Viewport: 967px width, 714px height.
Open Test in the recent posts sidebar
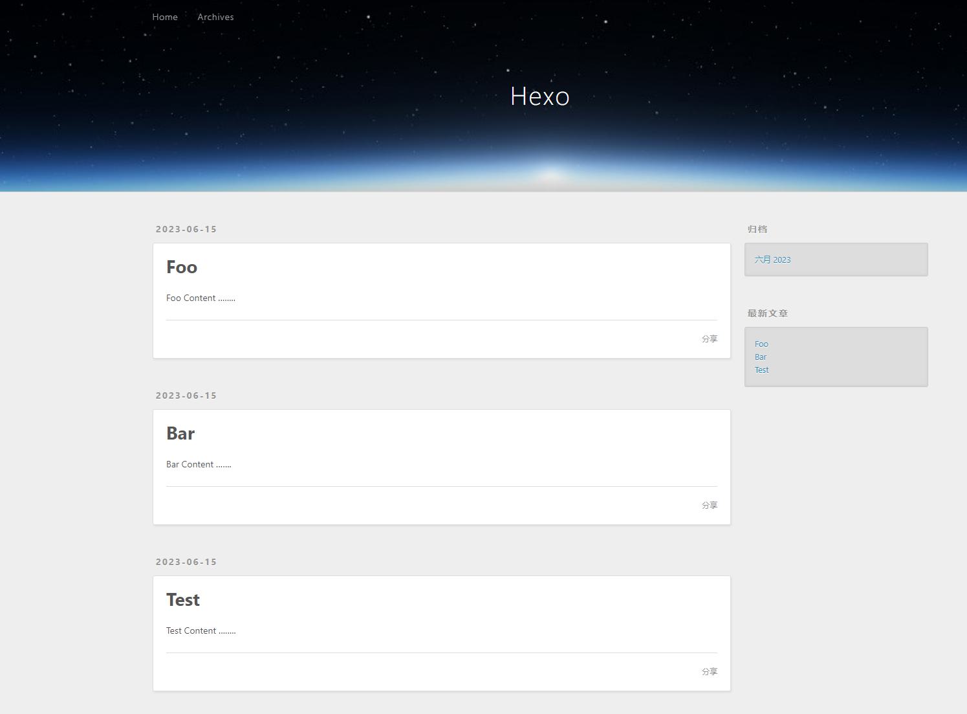click(762, 370)
